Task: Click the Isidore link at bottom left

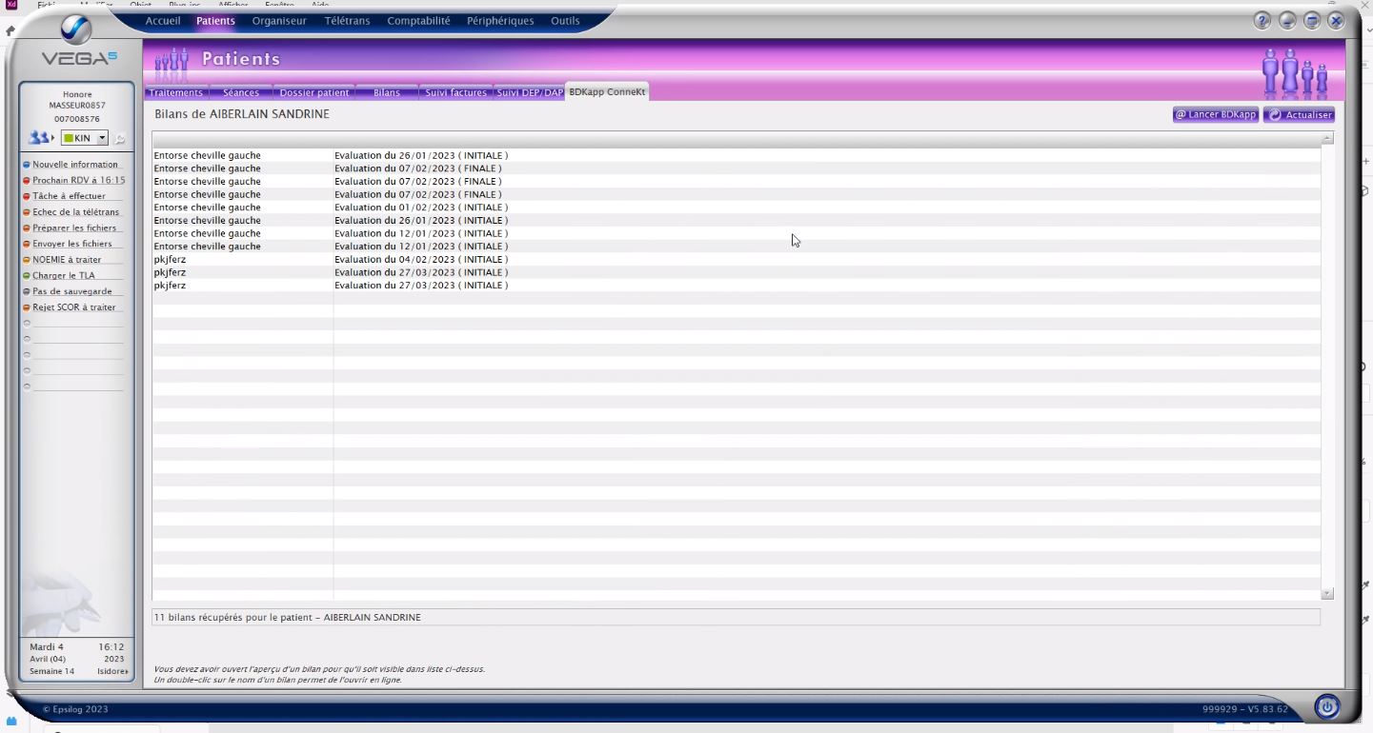Action: coord(112,671)
